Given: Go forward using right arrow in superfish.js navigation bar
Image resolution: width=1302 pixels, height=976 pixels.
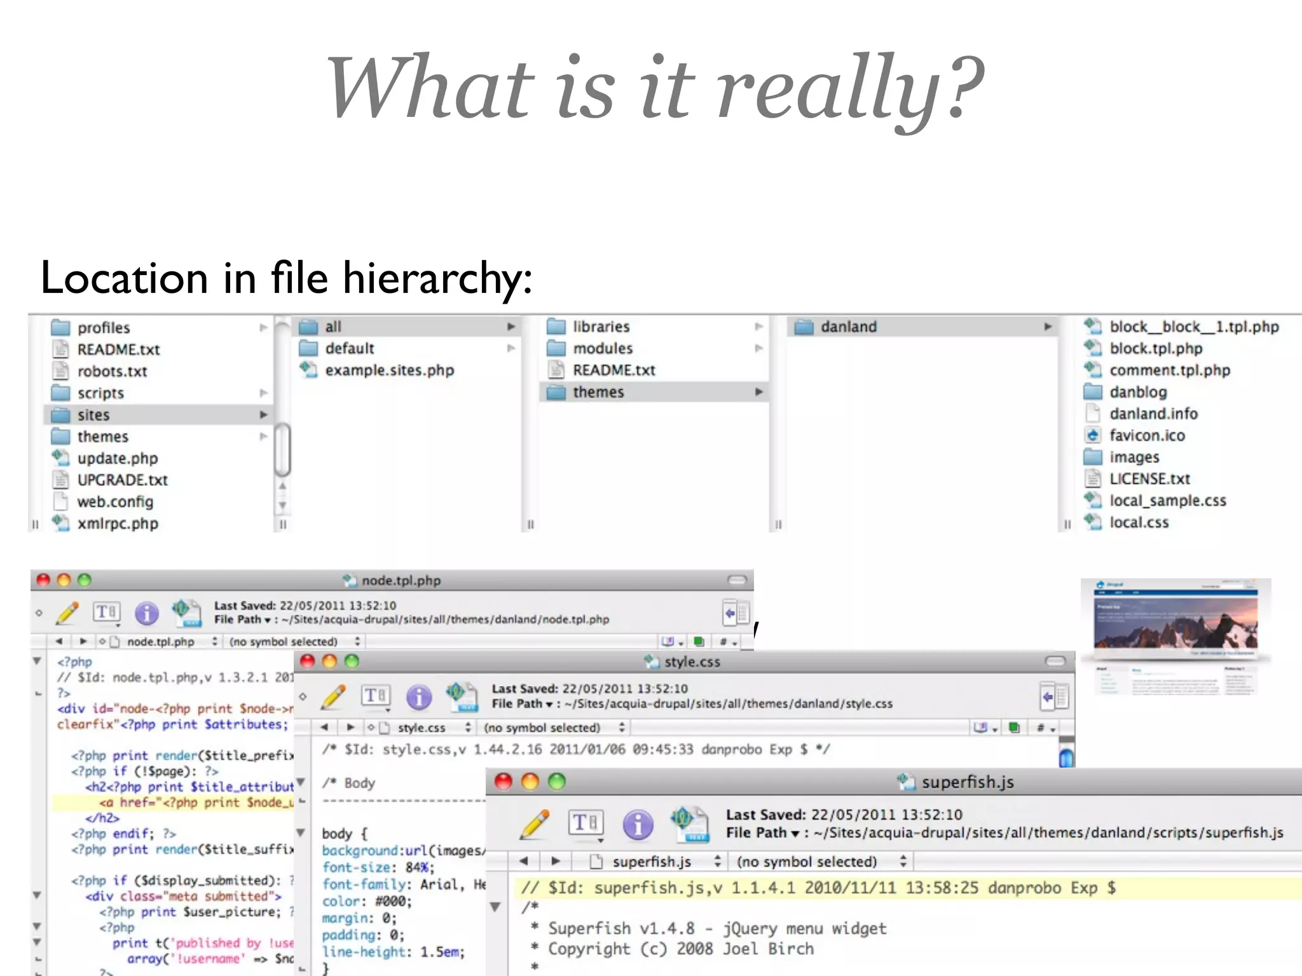Looking at the screenshot, I should tap(556, 861).
